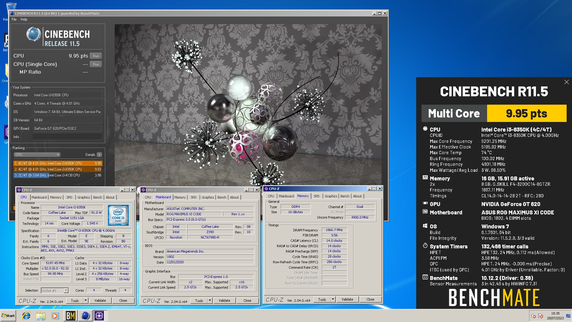Click the Cinebench Release 11.5 logo
The image size is (572, 322).
58,37
